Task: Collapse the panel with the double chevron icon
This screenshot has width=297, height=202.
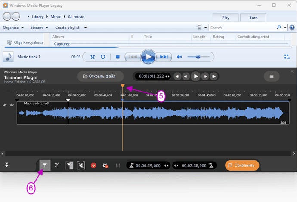Action: (x=6, y=165)
